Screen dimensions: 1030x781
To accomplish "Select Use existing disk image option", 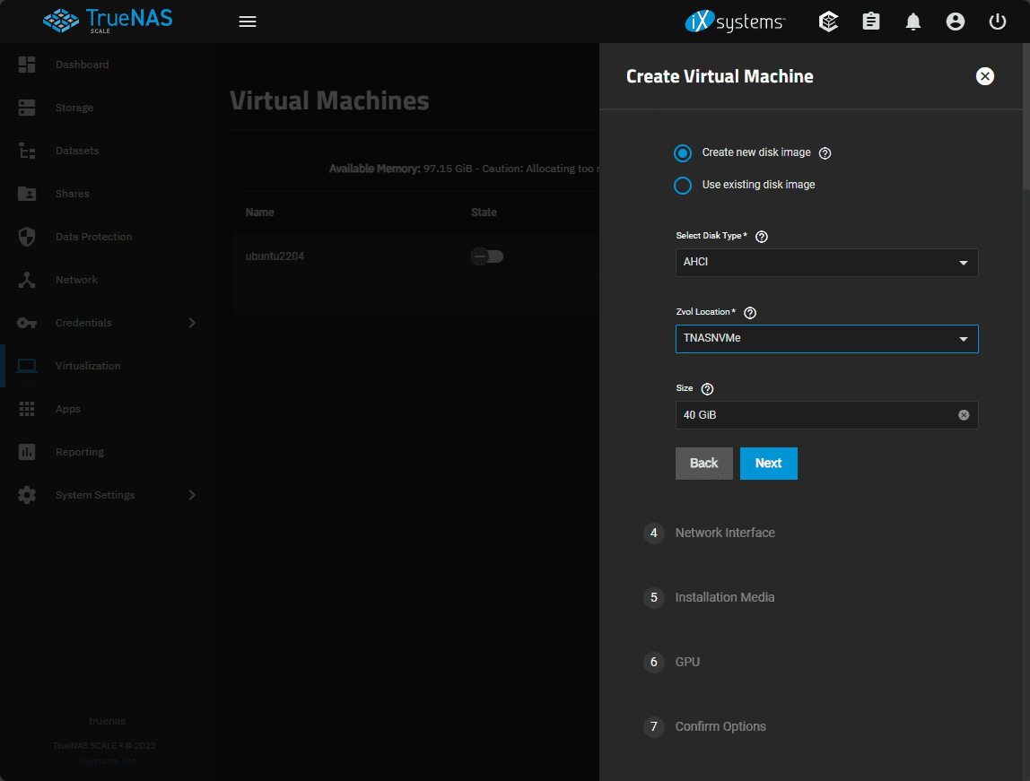I will point(683,186).
